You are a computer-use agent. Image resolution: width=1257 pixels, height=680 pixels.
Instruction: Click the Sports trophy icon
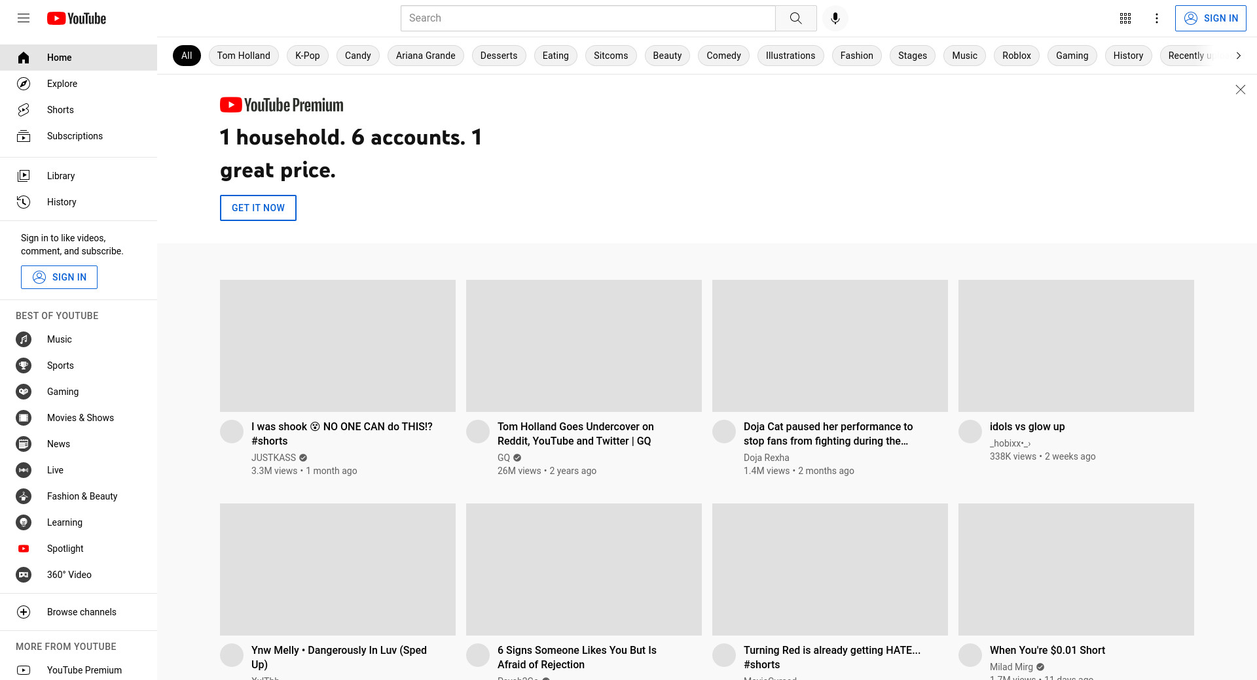tap(24, 365)
